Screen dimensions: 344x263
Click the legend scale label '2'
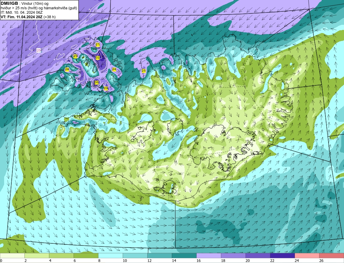coord(26,261)
